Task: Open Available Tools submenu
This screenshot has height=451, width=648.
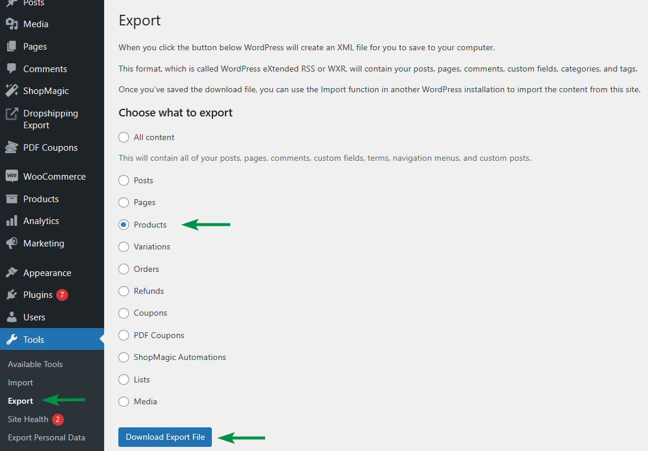Action: tap(36, 364)
